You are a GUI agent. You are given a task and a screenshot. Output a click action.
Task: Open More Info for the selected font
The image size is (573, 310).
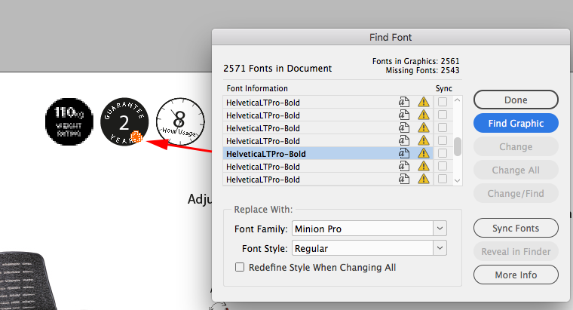coord(516,275)
